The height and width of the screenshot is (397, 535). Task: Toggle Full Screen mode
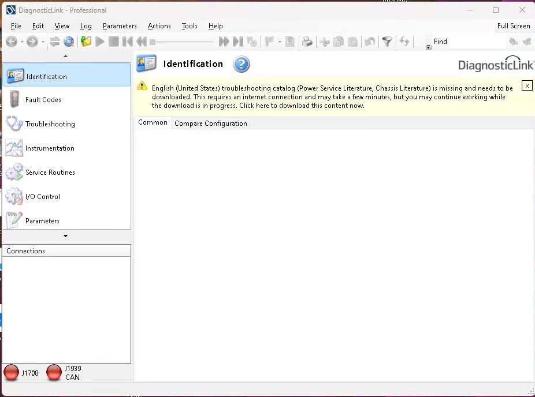pyautogui.click(x=513, y=26)
